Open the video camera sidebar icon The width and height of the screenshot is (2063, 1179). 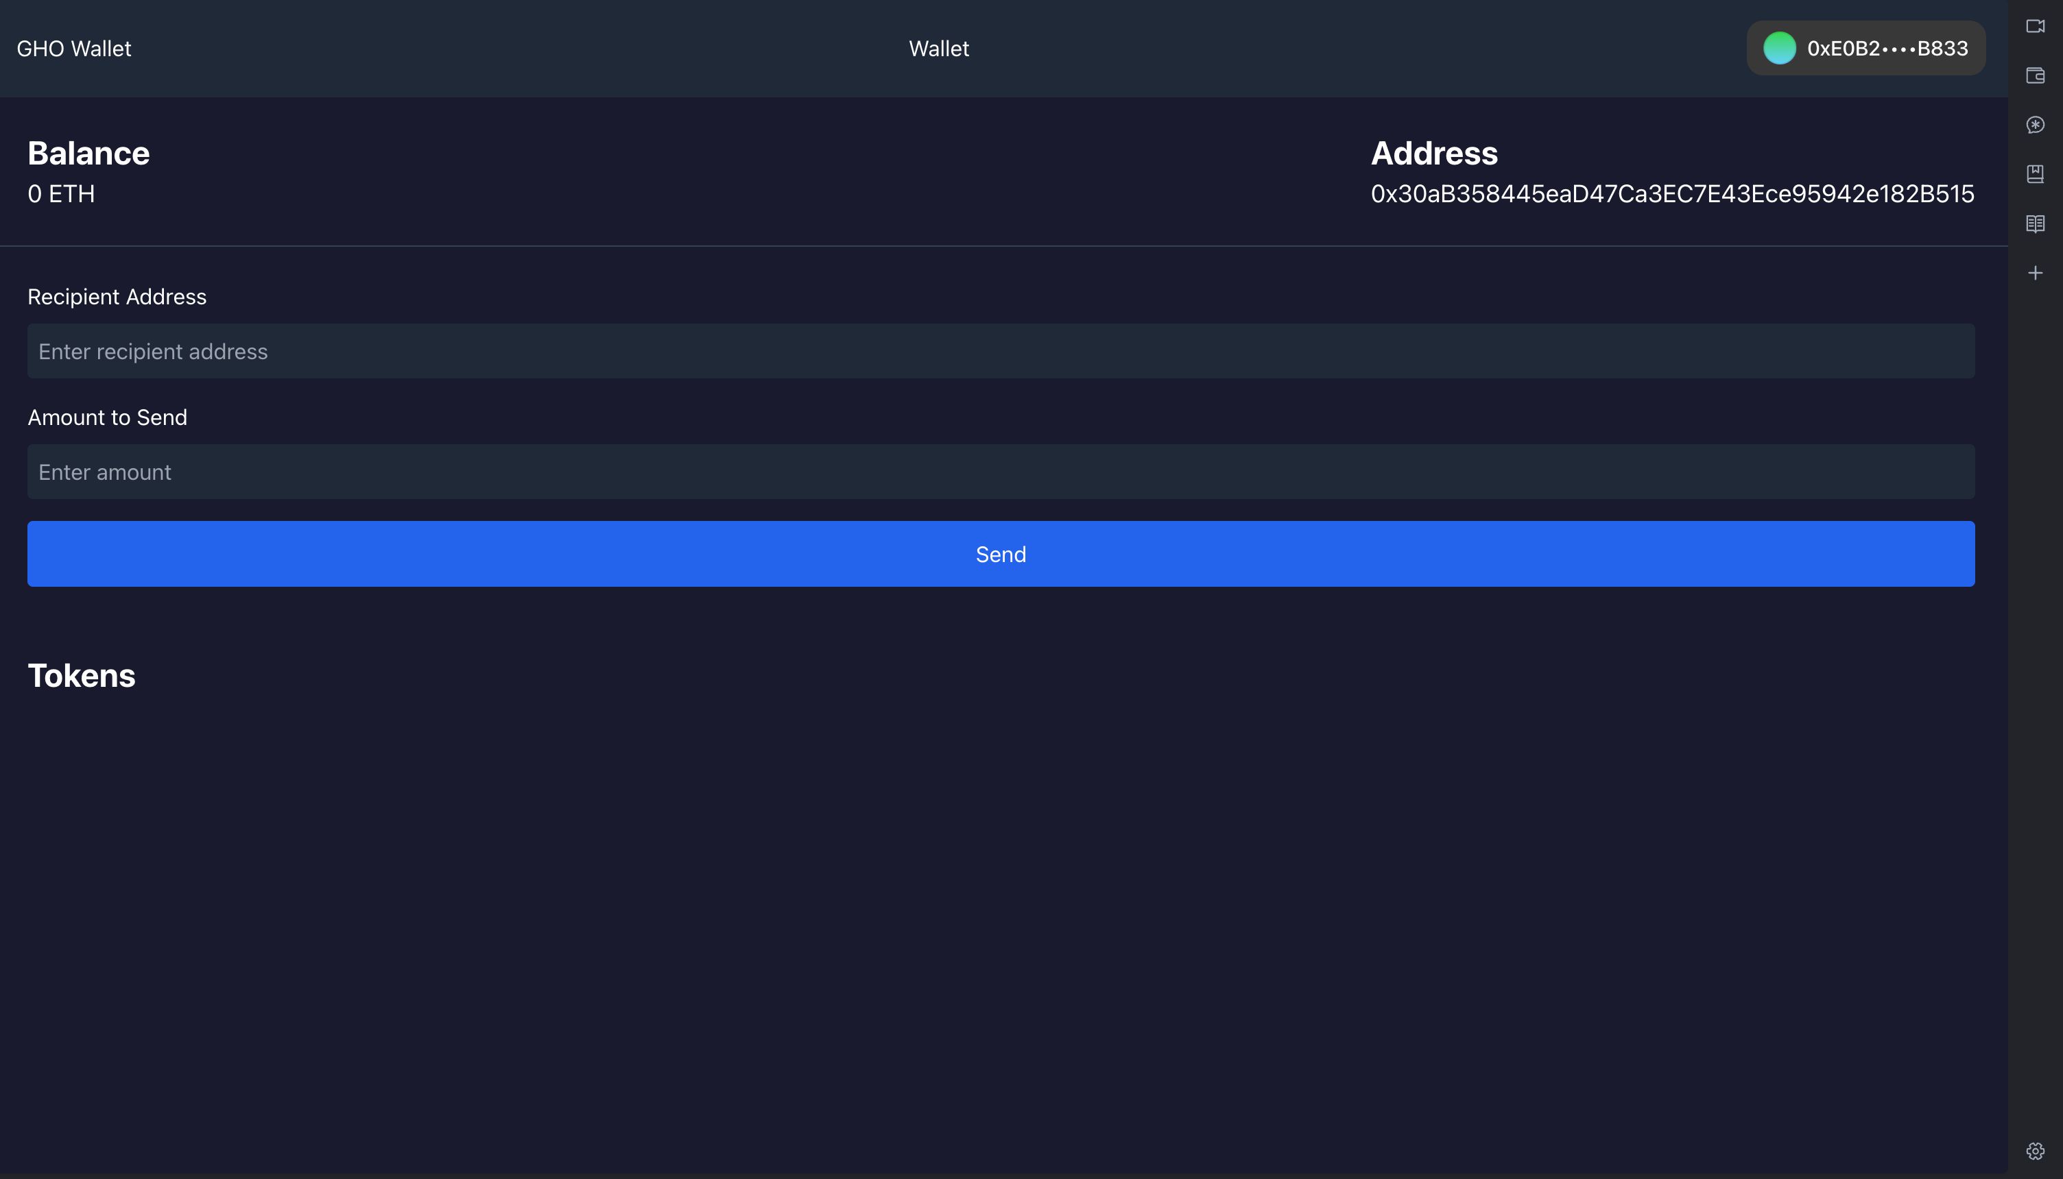tap(2035, 26)
